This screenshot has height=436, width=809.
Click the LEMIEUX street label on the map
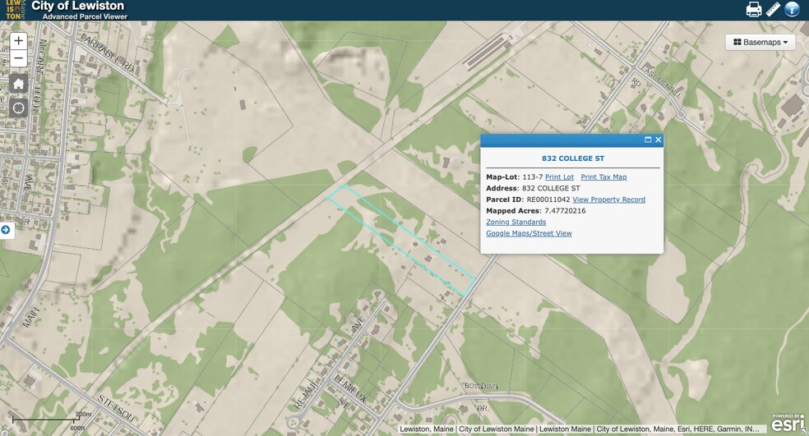(350, 388)
